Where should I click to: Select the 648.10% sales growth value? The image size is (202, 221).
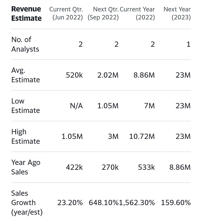(x=104, y=203)
